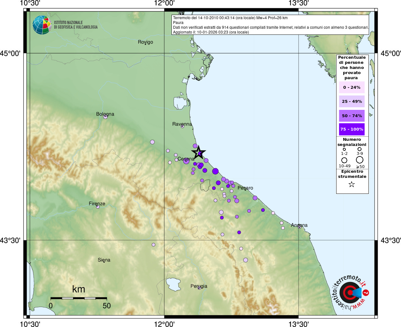Select the Perugia city label
The image size is (401, 327).
pyautogui.click(x=199, y=286)
